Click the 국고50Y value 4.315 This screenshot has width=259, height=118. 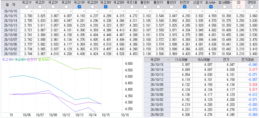tap(120, 16)
